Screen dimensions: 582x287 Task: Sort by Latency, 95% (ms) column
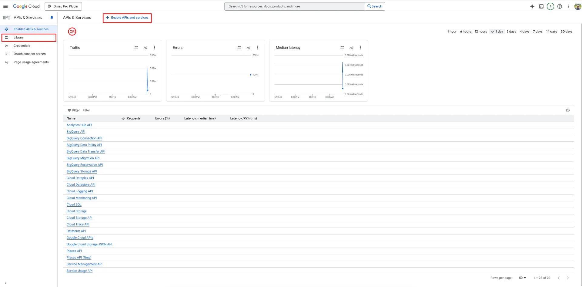pyautogui.click(x=243, y=118)
